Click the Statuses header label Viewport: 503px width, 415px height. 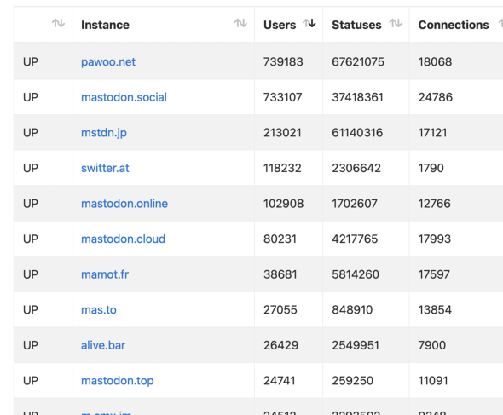[x=356, y=25]
